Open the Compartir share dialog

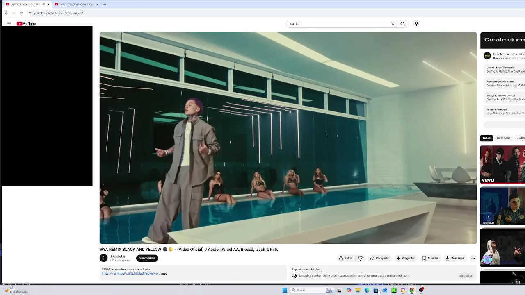(379, 258)
